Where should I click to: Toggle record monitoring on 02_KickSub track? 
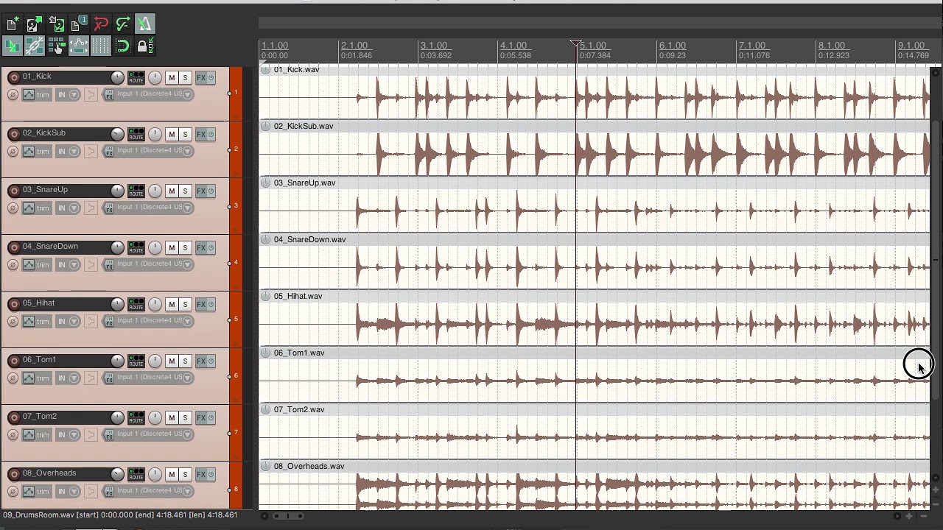tap(91, 151)
